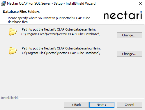Click the blue dot on the nectari logo
This screenshot has height=110, width=145.
(141, 12)
